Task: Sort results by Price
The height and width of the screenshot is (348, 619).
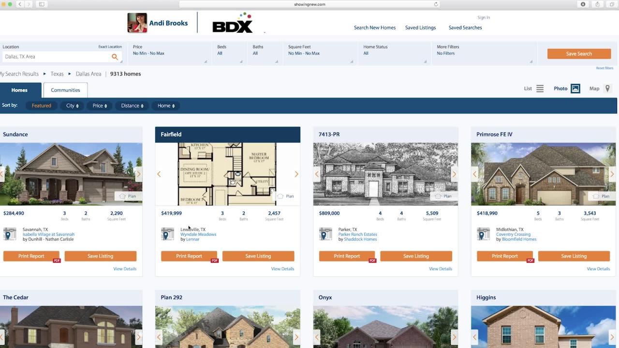Action: click(100, 105)
